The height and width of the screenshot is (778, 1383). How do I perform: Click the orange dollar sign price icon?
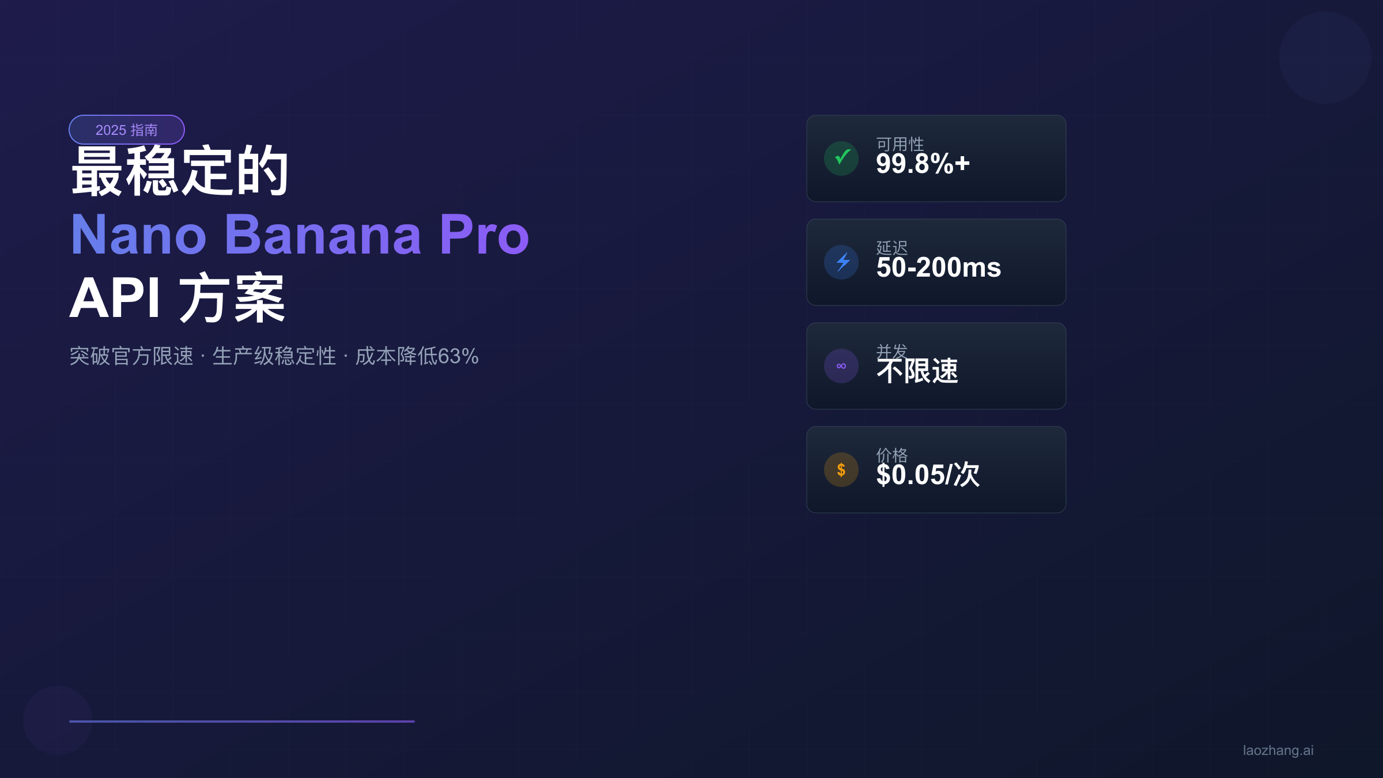click(x=841, y=470)
